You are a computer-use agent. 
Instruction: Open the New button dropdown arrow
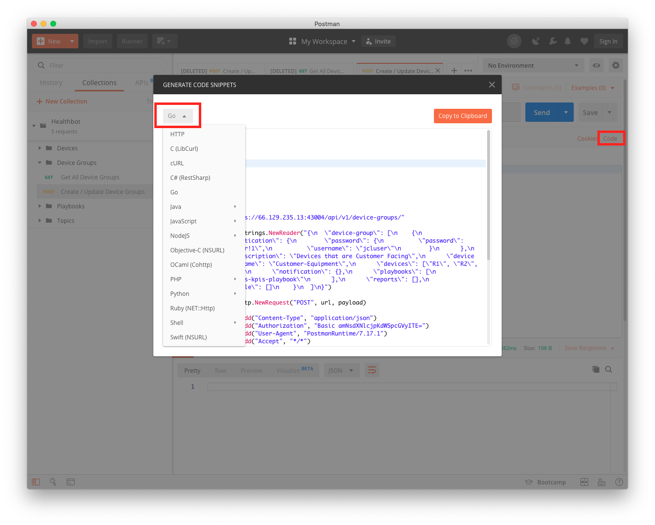72,41
